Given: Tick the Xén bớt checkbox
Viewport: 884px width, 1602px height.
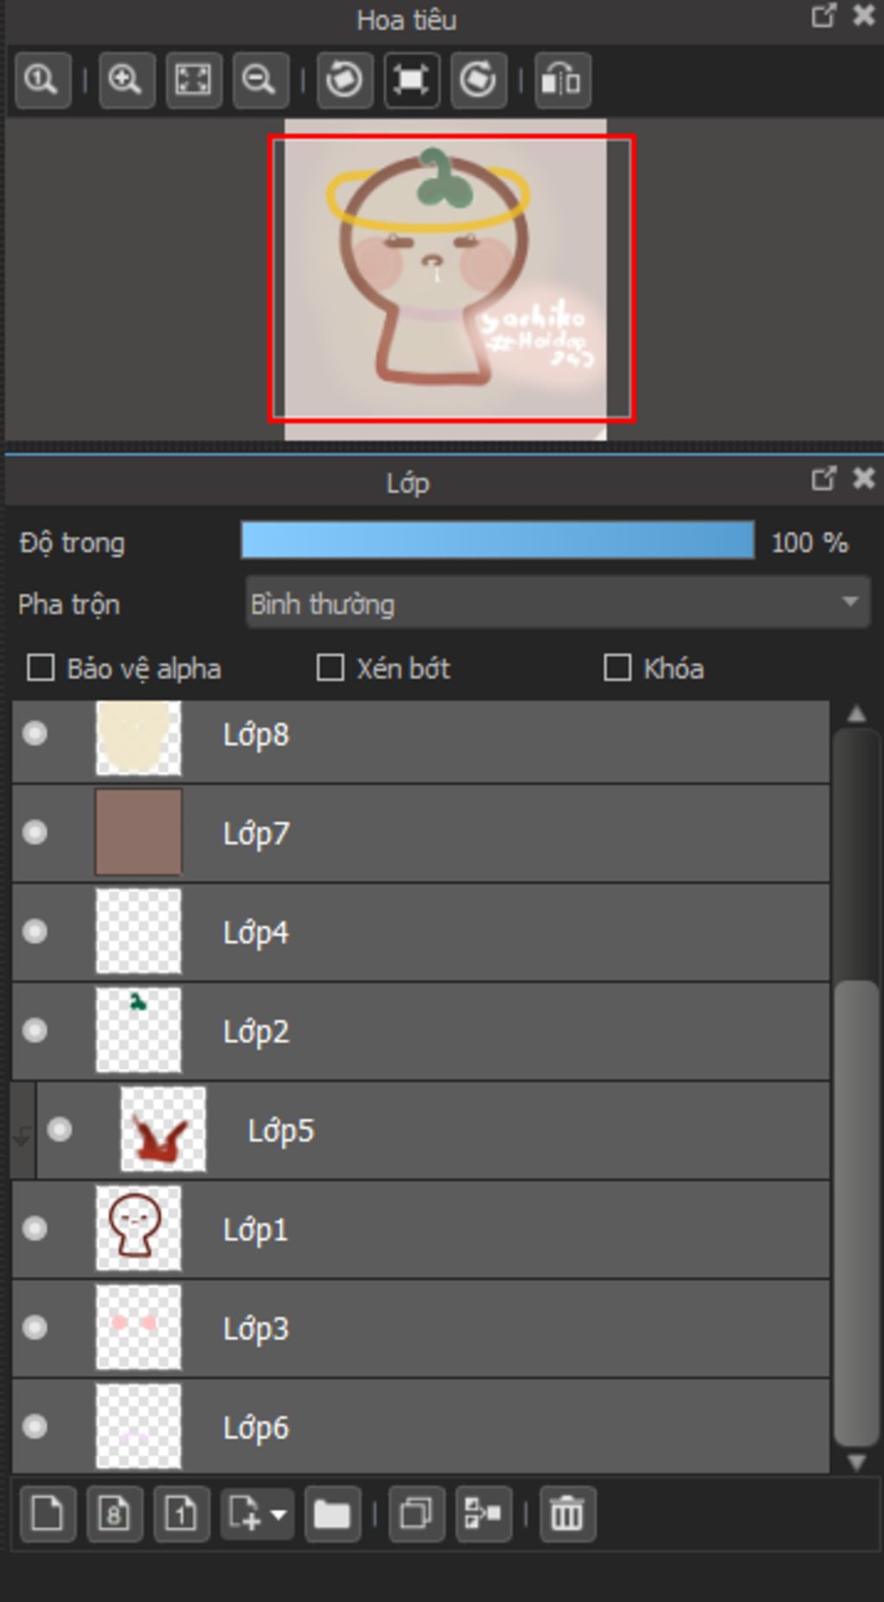Looking at the screenshot, I should [331, 667].
